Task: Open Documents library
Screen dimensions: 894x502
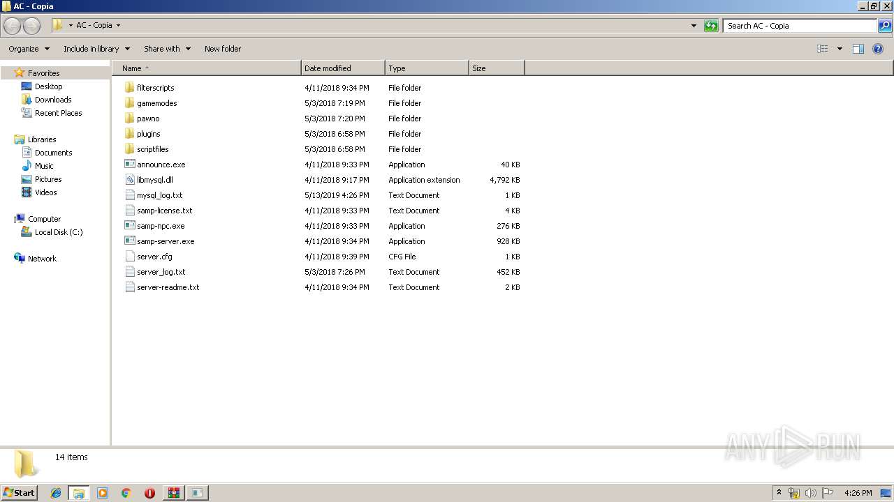Action: click(53, 153)
